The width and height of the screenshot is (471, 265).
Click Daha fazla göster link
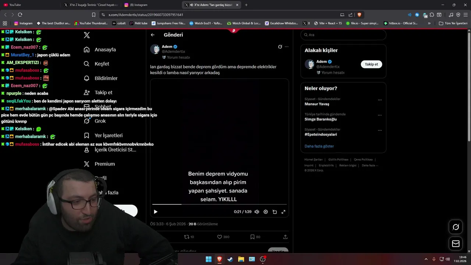pyautogui.click(x=319, y=146)
